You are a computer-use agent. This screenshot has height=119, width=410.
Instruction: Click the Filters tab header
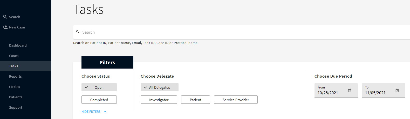[x=107, y=62]
